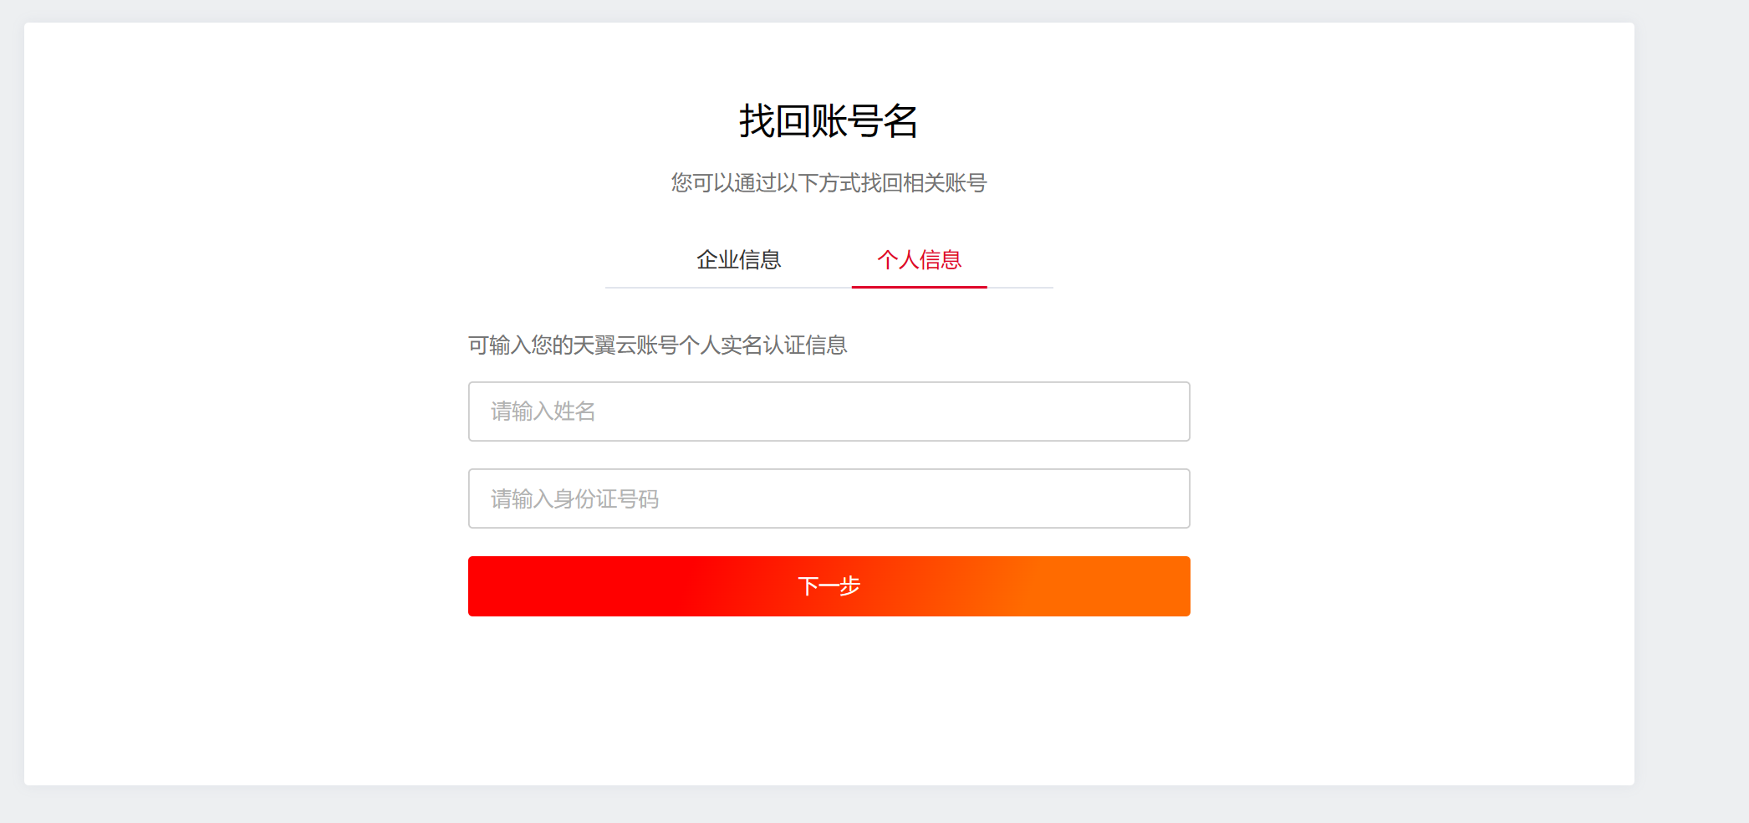Click the 找回账号名 page heading
The image size is (1749, 823).
[829, 121]
